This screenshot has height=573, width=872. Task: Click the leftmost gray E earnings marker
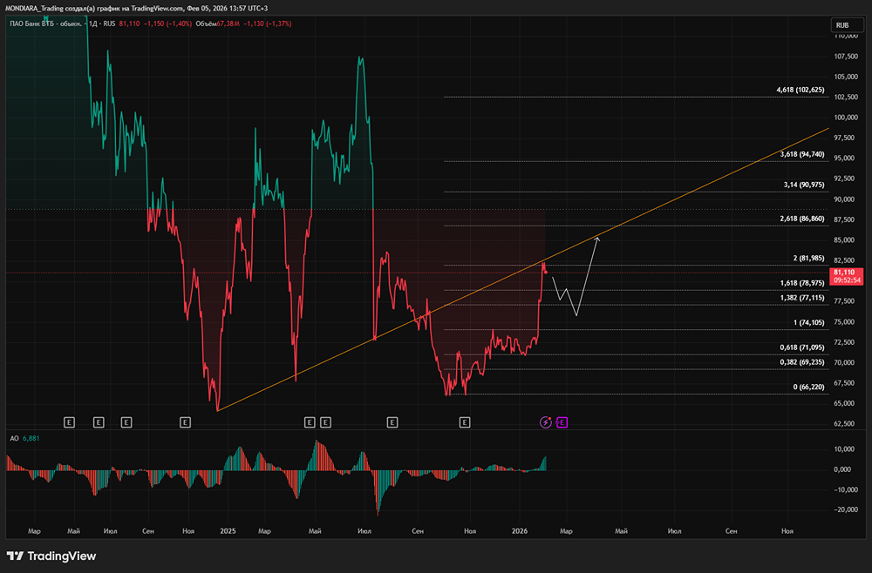click(69, 422)
